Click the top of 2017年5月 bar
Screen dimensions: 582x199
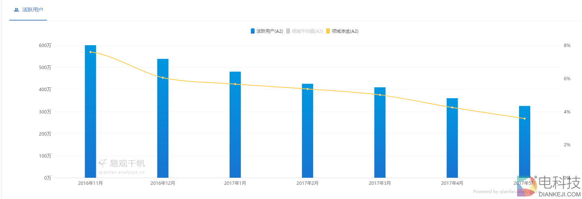point(524,108)
